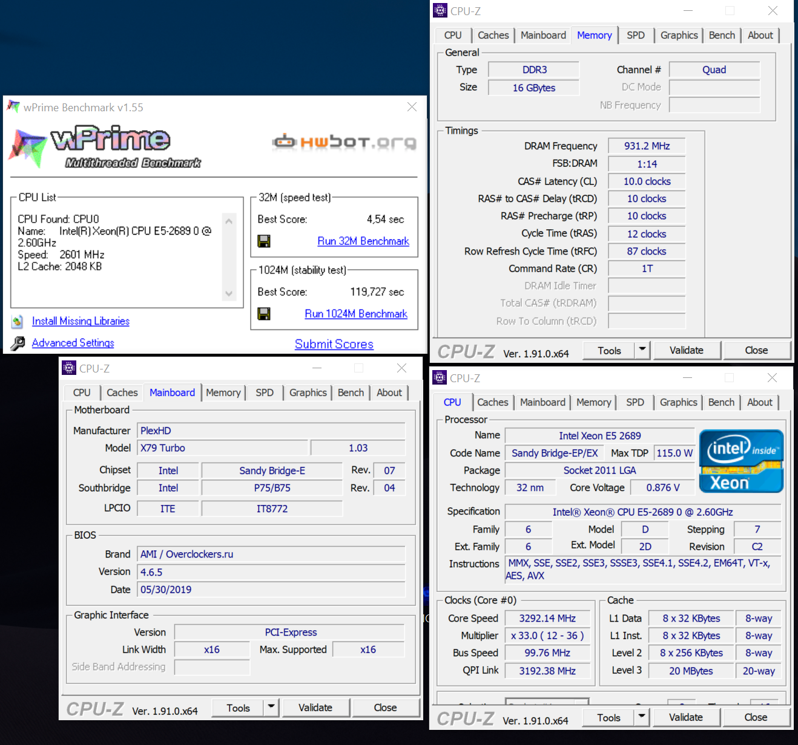Click the Close button in the CPU window

click(x=756, y=717)
